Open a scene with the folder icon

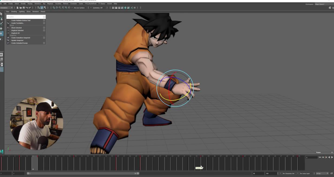click(21, 8)
